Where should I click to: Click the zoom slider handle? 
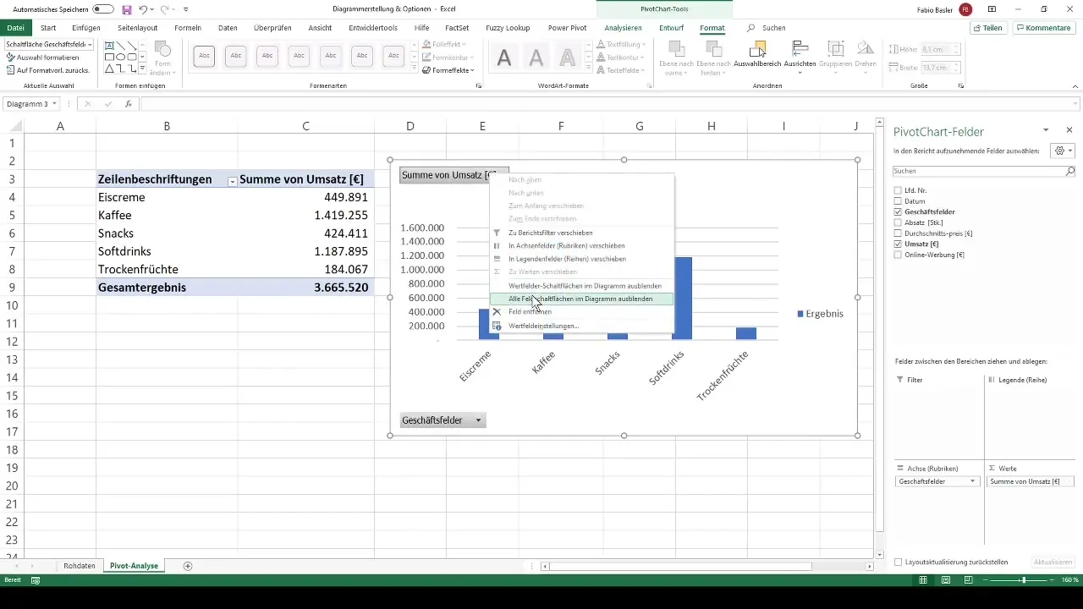(x=1023, y=580)
